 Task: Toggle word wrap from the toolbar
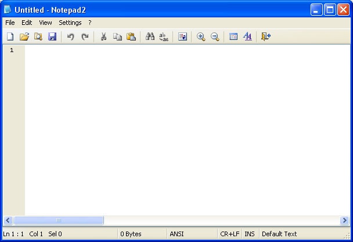[182, 36]
